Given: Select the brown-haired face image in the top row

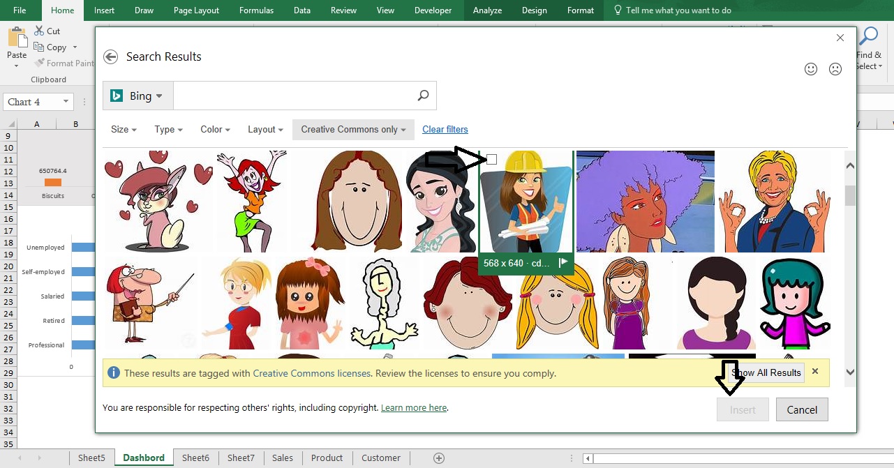Looking at the screenshot, I should pos(357,202).
